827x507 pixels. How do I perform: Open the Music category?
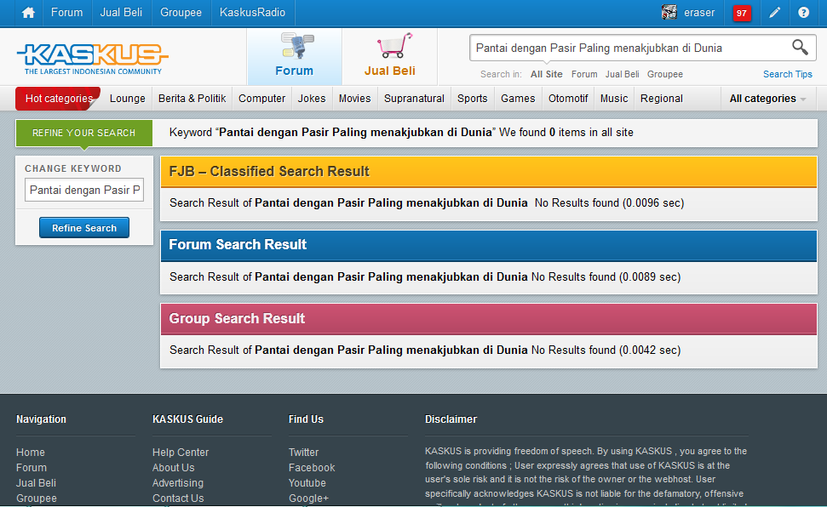click(x=614, y=99)
